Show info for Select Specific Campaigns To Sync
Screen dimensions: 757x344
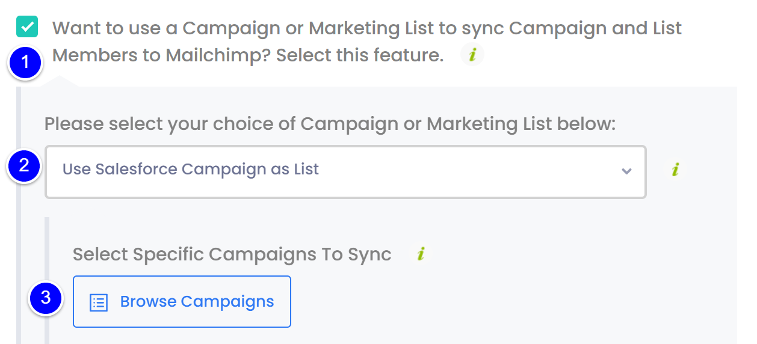click(x=421, y=254)
